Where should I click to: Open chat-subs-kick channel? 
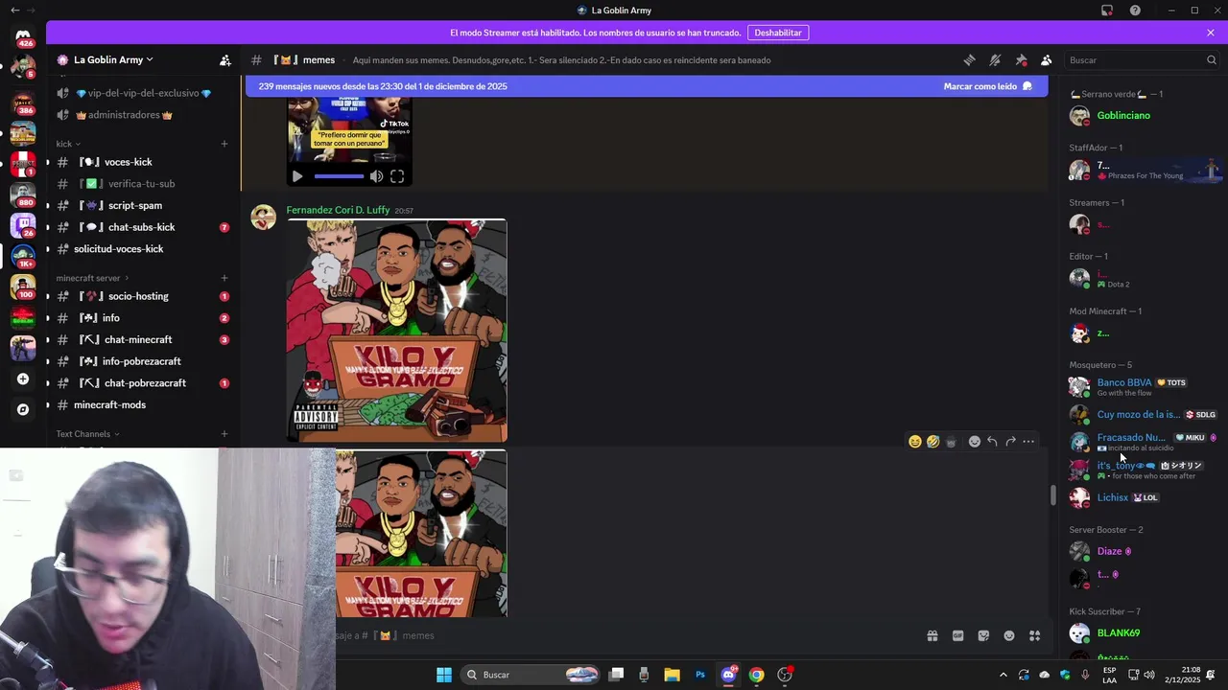click(x=142, y=227)
